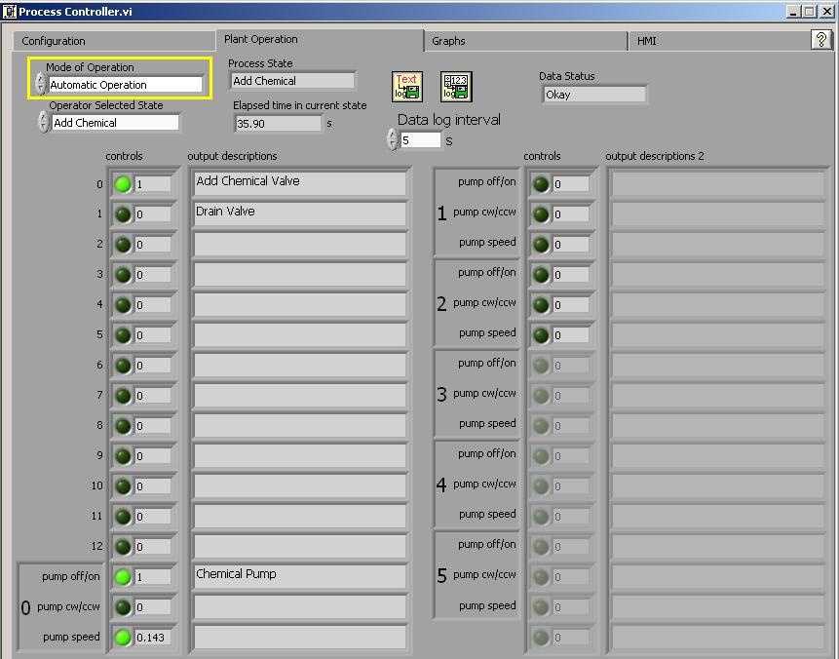Click the Text log save icon

(407, 86)
